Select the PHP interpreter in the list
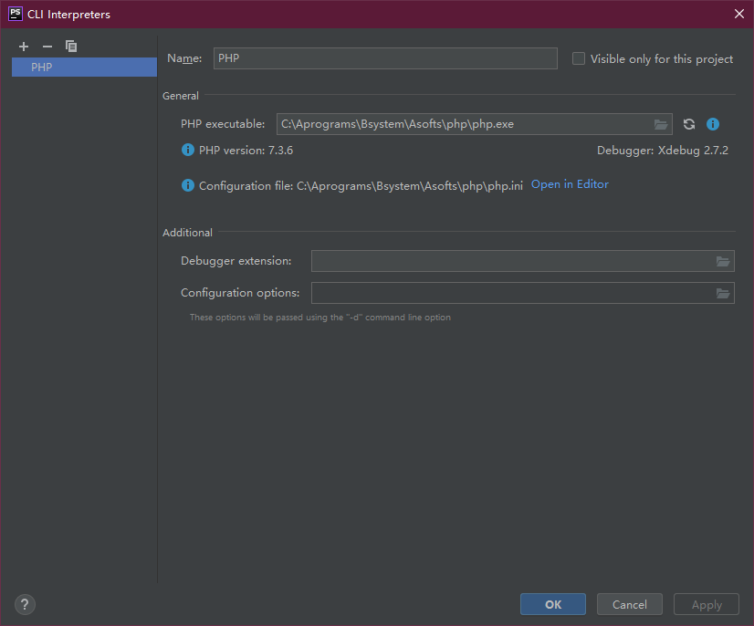This screenshot has height=626, width=754. click(x=84, y=68)
